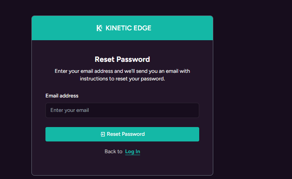
Task: Click the right end of the email input
Action: [x=191, y=110]
